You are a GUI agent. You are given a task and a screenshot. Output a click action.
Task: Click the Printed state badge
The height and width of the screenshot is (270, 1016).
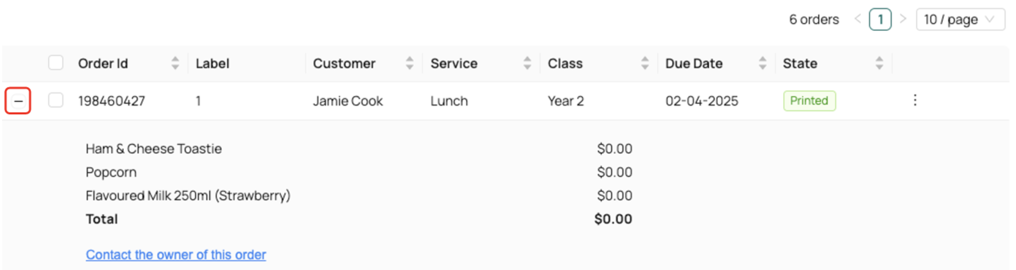(809, 101)
